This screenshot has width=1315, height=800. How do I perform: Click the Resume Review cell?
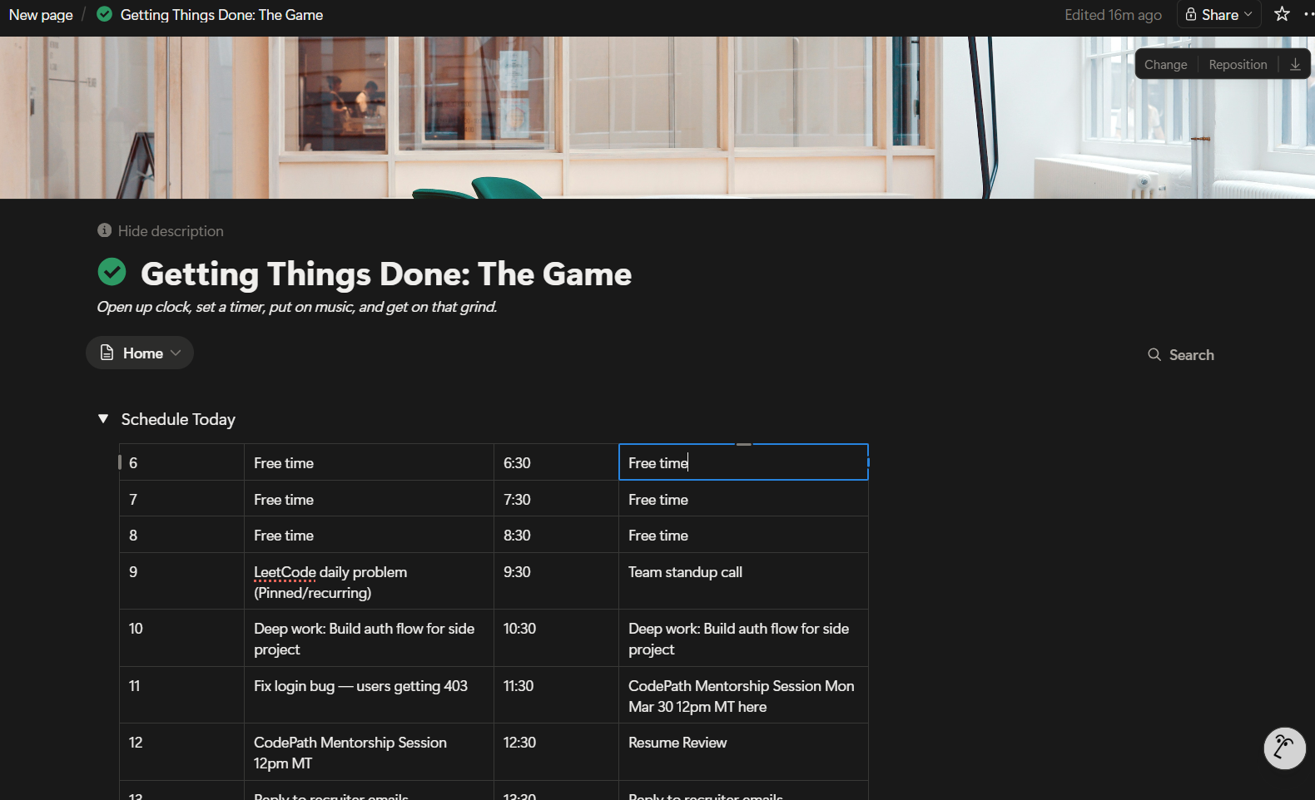pyautogui.click(x=743, y=752)
